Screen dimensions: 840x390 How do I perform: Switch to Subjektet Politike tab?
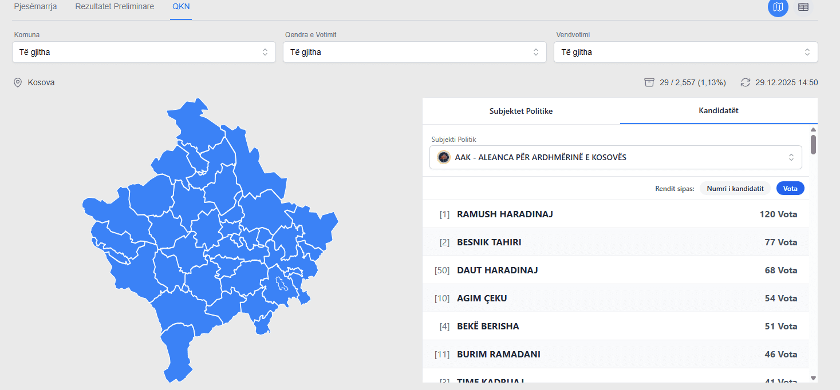[x=520, y=111]
